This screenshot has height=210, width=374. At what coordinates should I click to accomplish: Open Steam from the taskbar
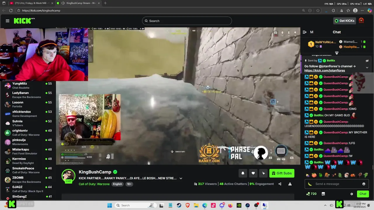(x=179, y=205)
